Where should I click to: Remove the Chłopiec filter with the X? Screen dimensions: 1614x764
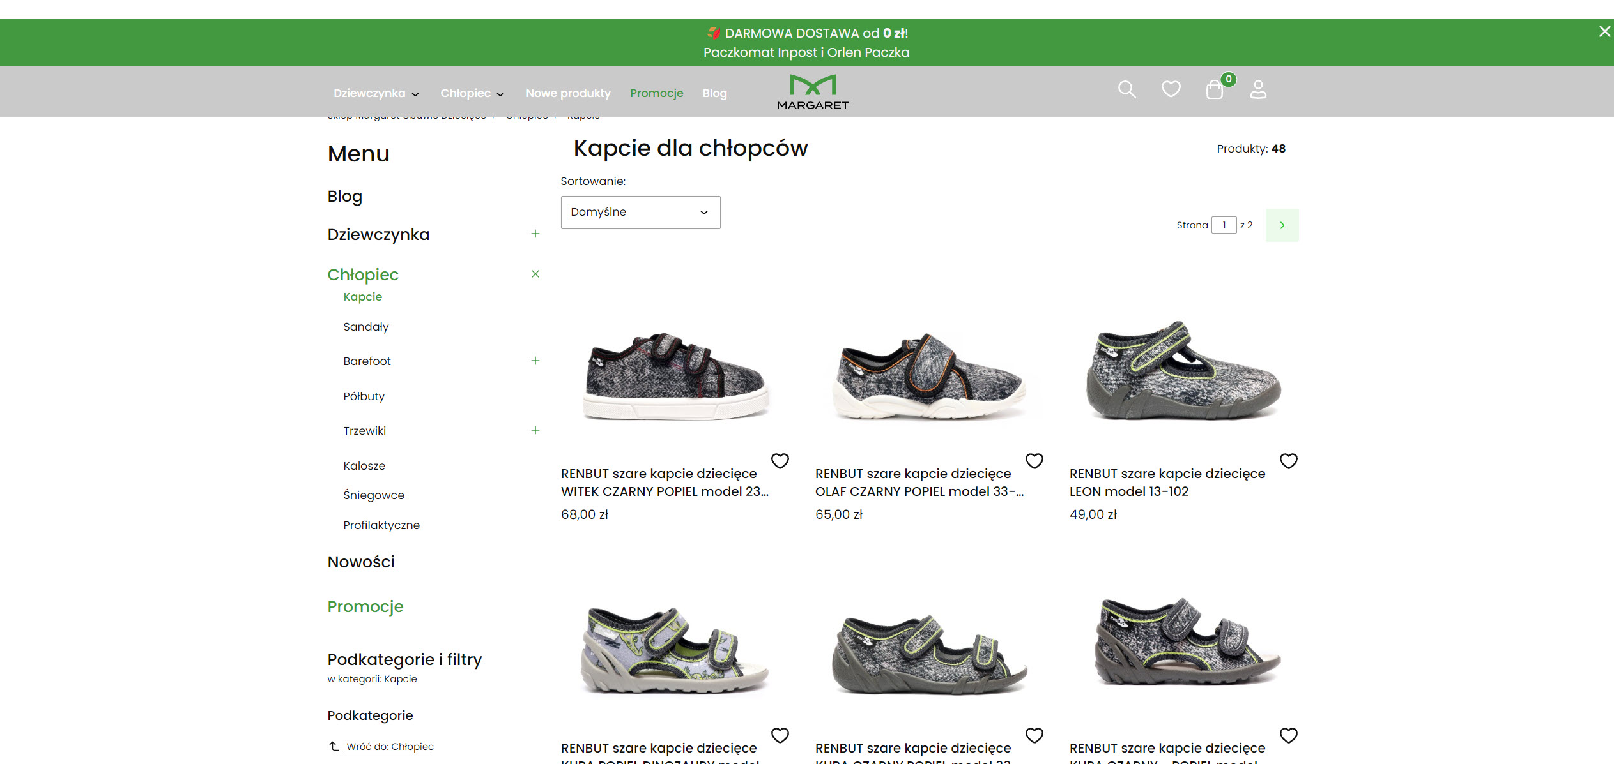[535, 274]
